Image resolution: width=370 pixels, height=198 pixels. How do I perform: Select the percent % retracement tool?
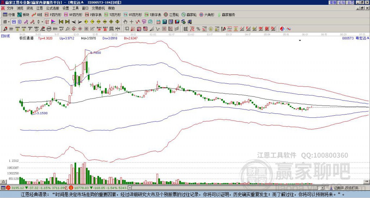(x=198, y=29)
